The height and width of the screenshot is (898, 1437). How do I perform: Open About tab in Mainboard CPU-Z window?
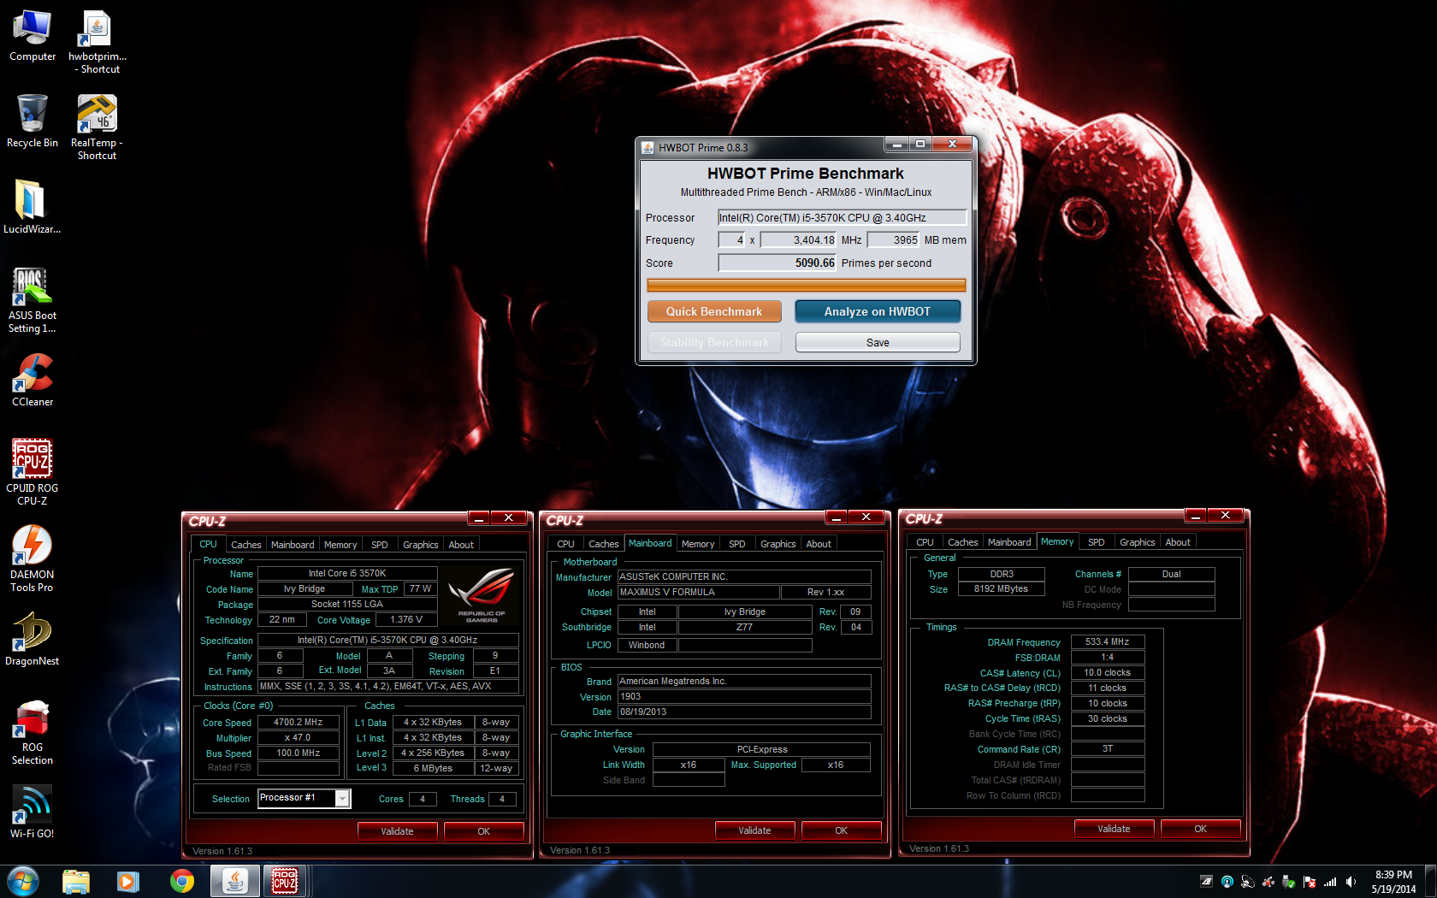pyautogui.click(x=819, y=544)
